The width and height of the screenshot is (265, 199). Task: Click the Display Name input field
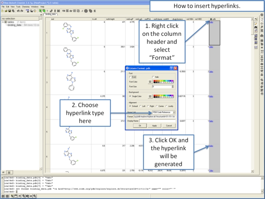[157, 121]
